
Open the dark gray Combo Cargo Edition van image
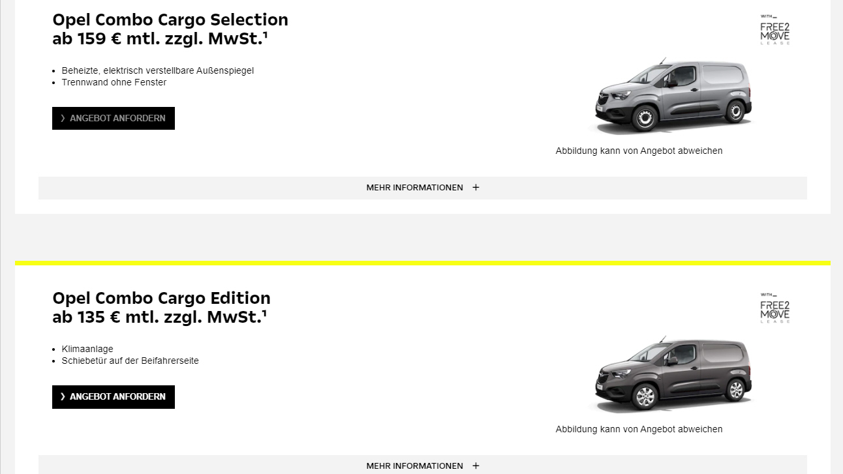[x=673, y=374]
